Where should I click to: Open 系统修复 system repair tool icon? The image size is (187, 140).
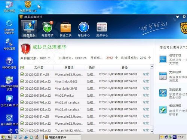(163, 93)
